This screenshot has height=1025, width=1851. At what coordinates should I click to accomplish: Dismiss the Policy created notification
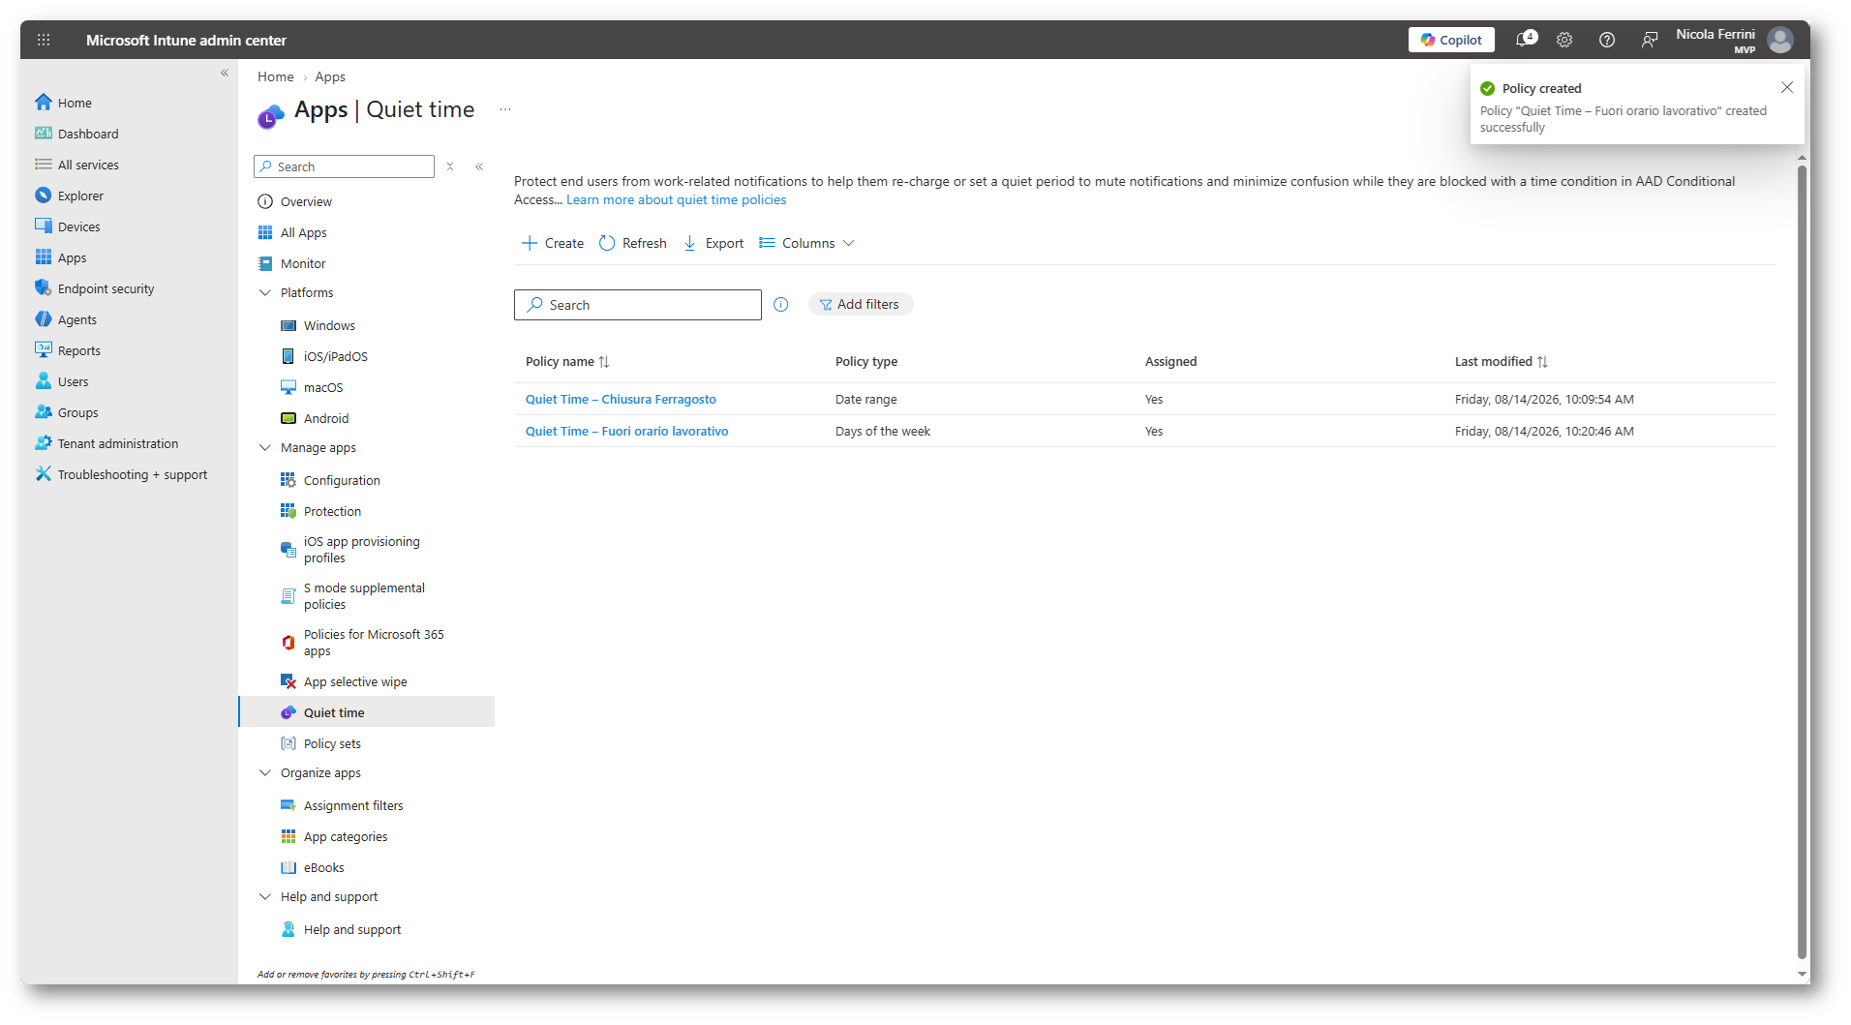tap(1787, 87)
